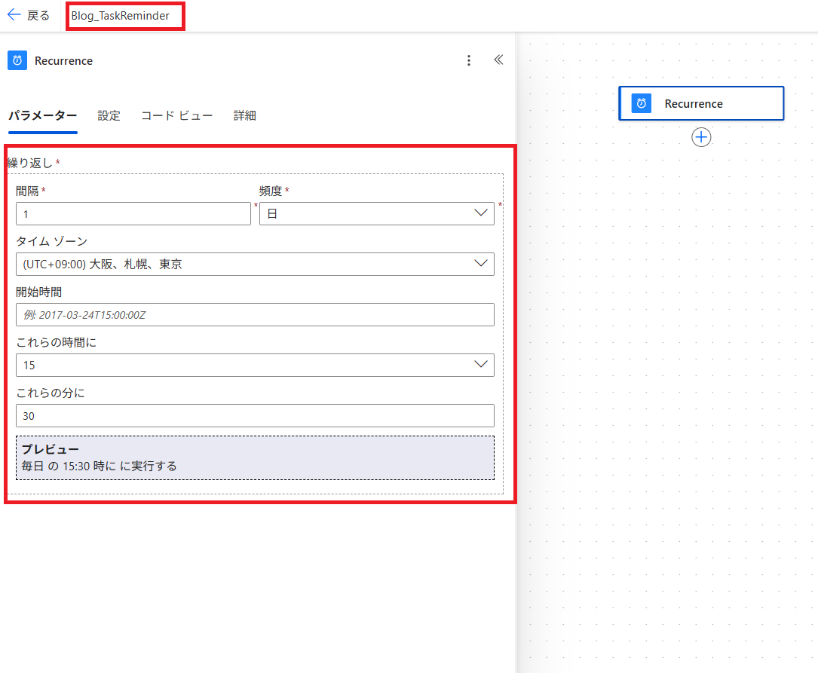This screenshot has width=818, height=673.
Task: Click the clock icon in the panel header
Action: 17,60
